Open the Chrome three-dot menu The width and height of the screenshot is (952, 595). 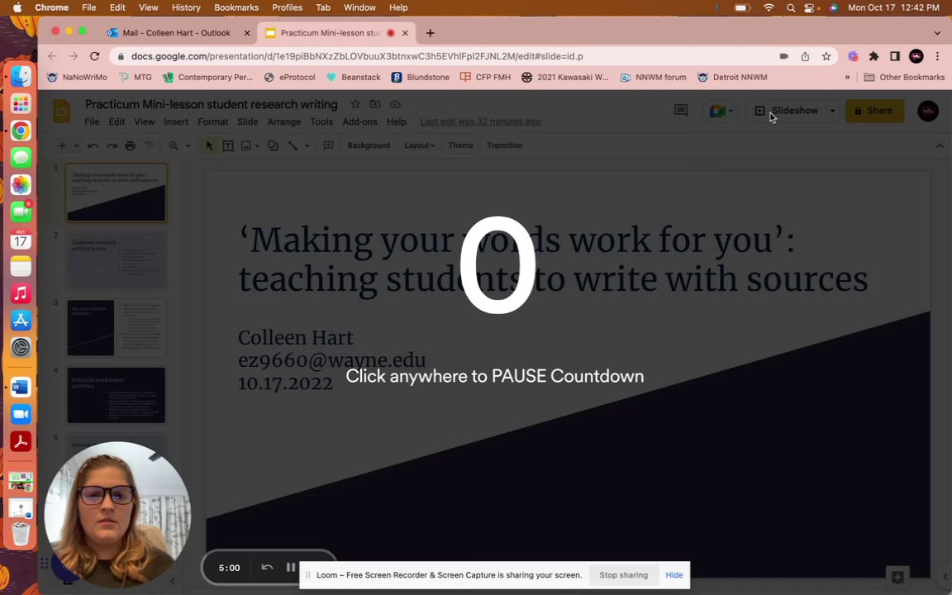[937, 56]
